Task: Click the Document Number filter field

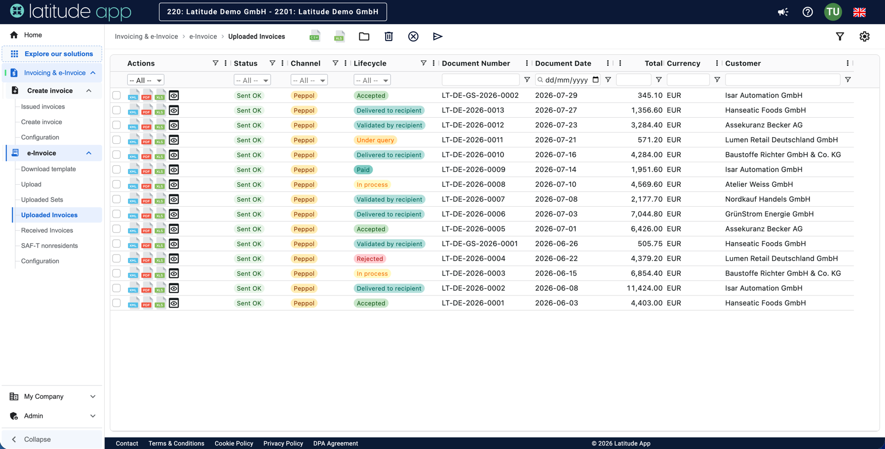Action: [x=480, y=80]
